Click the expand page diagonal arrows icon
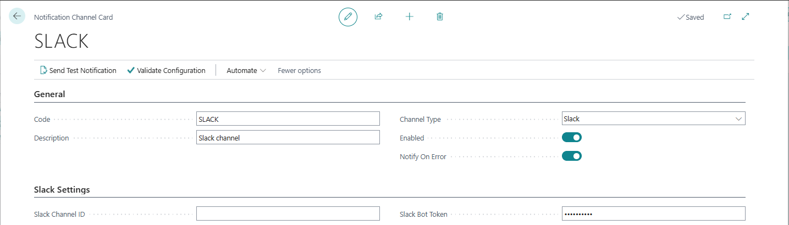 746,17
